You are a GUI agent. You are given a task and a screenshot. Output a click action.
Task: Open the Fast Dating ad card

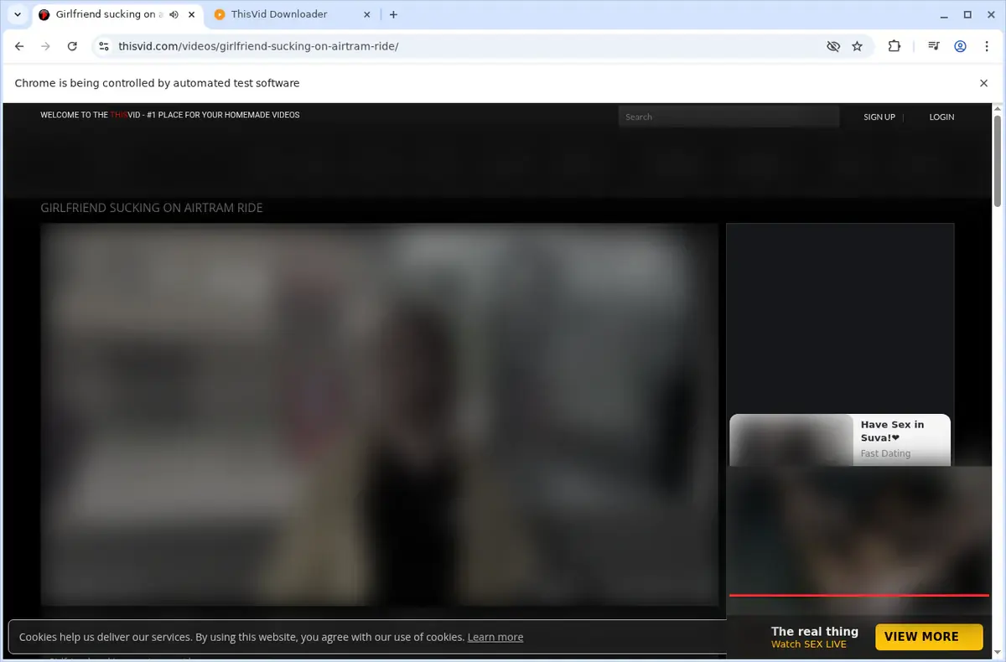click(x=840, y=440)
